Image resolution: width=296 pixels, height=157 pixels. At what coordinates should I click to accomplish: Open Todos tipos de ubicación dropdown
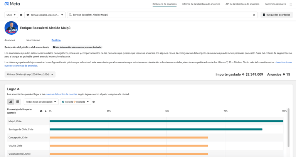pos(41,101)
